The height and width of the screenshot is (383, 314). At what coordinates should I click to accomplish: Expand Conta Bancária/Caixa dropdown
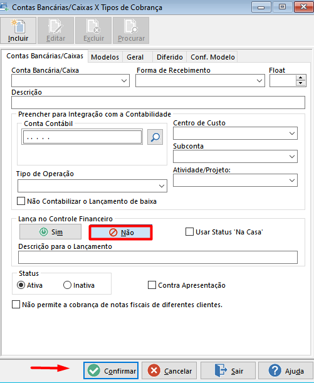point(124,81)
